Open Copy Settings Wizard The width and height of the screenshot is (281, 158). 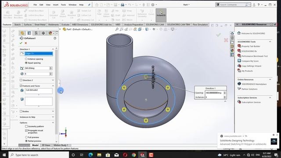click(251, 66)
